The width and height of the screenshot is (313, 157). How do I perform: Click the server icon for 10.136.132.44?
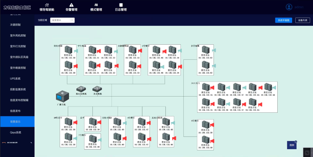(268, 87)
